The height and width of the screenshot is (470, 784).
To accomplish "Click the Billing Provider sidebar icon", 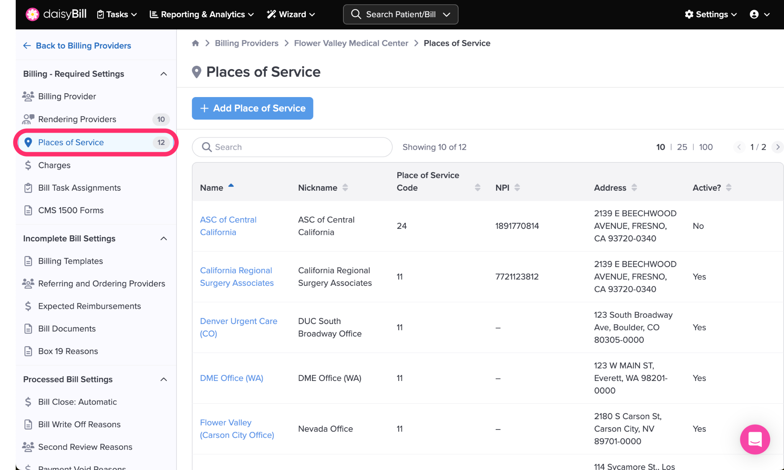I will pos(28,96).
